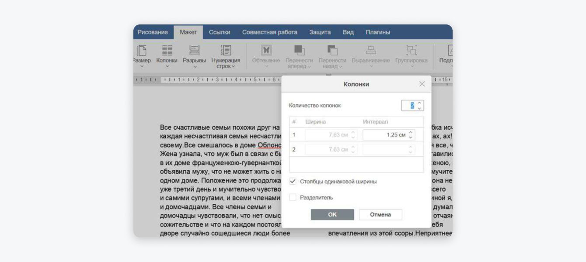This screenshot has height=262, width=586.
Task: Expand the Колонки dropdown arrow
Action: 167,66
